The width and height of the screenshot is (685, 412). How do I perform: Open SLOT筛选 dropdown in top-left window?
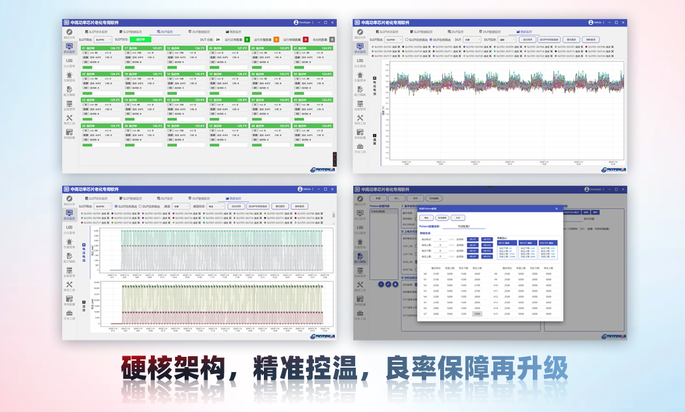point(103,39)
